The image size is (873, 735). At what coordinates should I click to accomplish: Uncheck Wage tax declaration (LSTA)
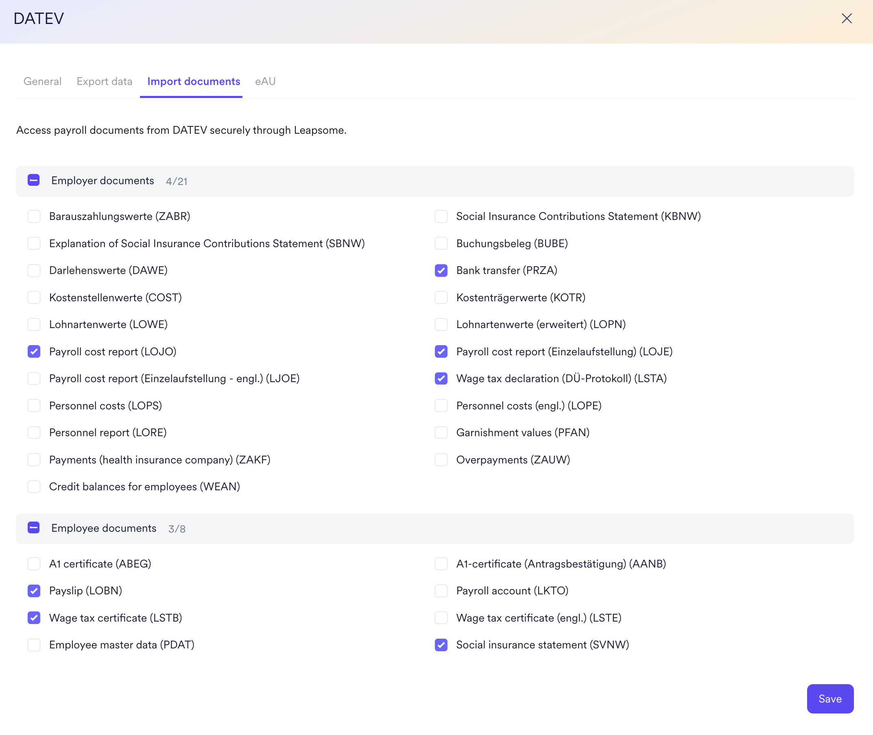(x=441, y=378)
